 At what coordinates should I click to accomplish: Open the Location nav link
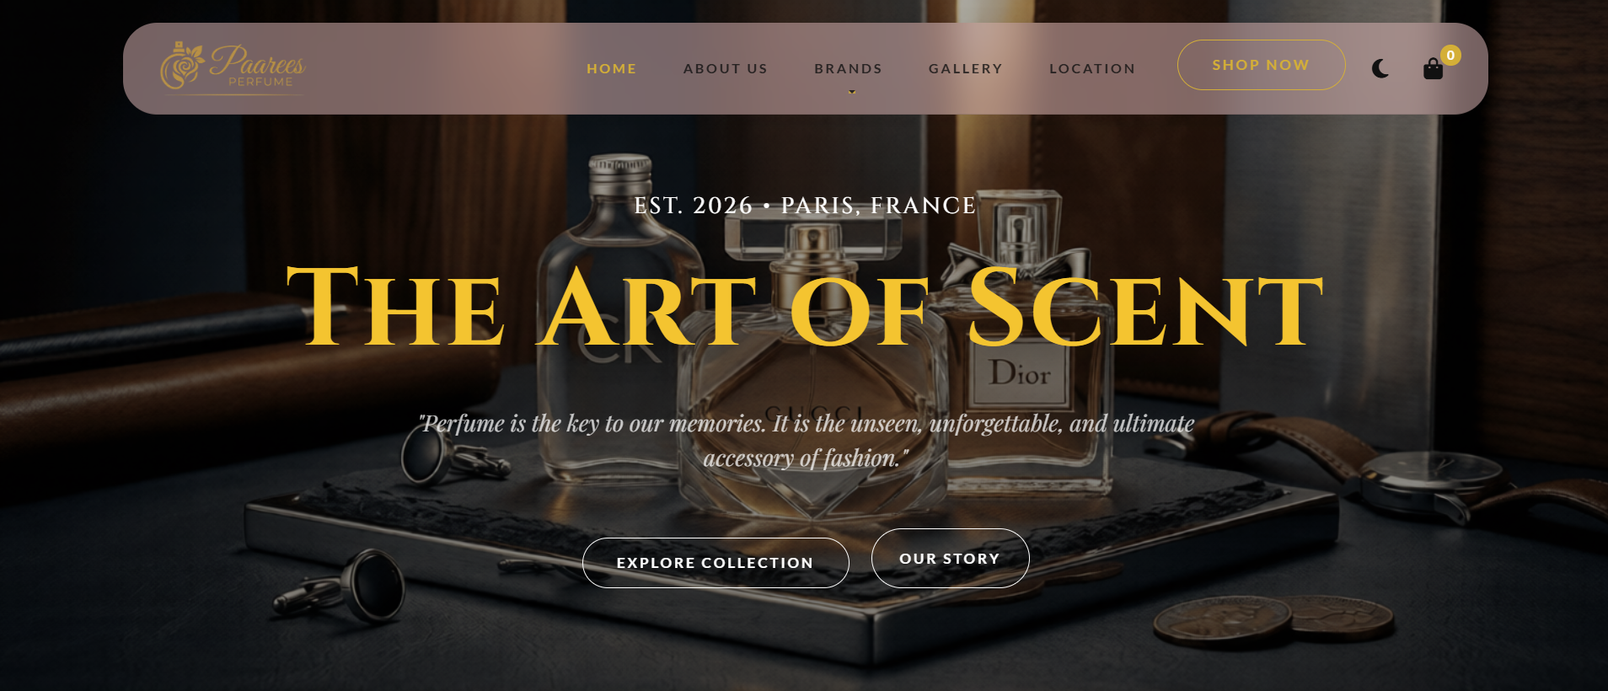coord(1092,68)
